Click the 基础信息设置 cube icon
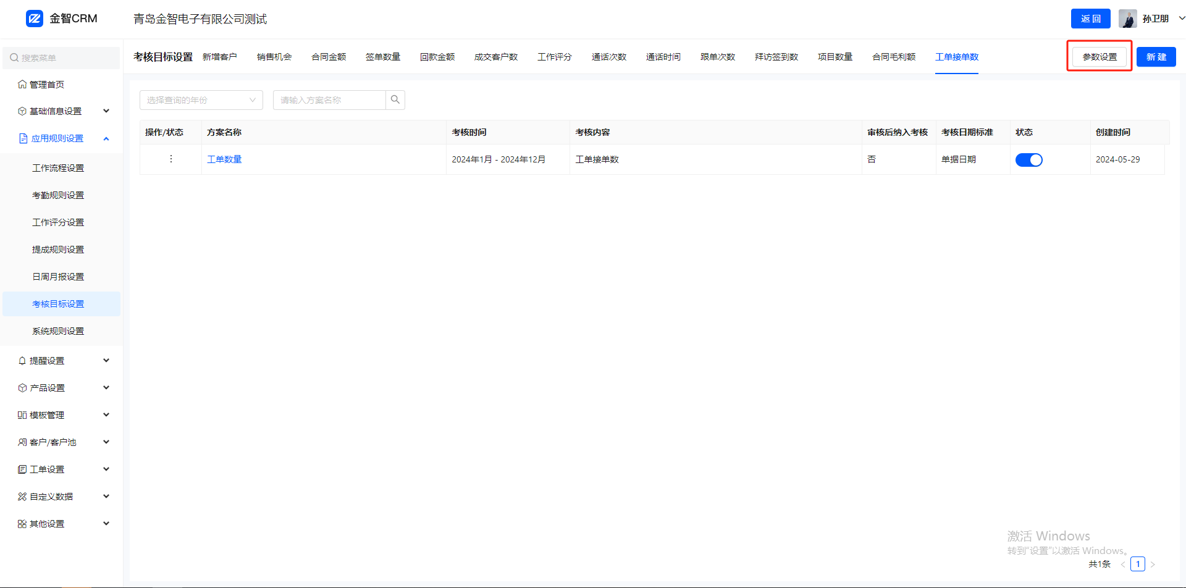The width and height of the screenshot is (1186, 588). pyautogui.click(x=22, y=111)
